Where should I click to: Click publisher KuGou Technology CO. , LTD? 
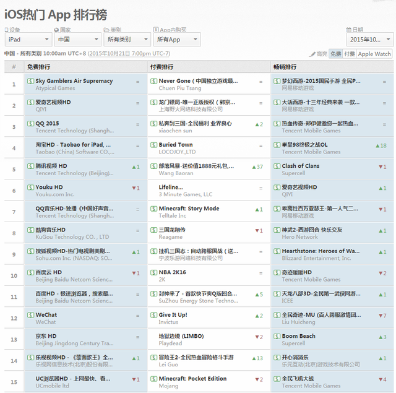[x=72, y=237]
